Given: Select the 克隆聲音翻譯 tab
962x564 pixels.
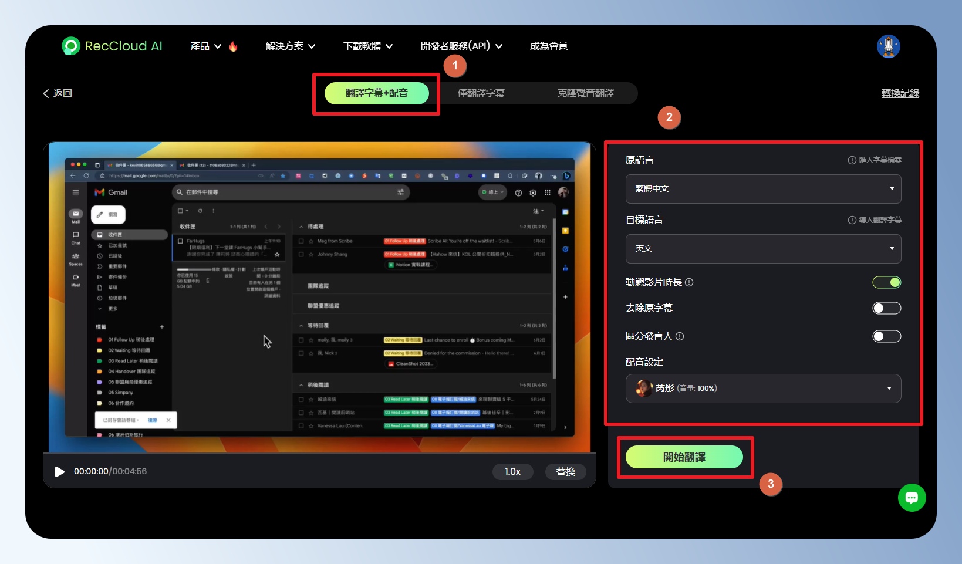Looking at the screenshot, I should point(585,93).
